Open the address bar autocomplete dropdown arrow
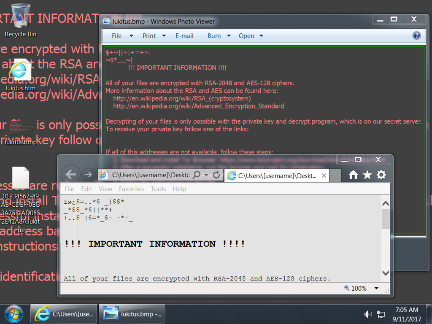This screenshot has width=432, height=324. point(206,175)
